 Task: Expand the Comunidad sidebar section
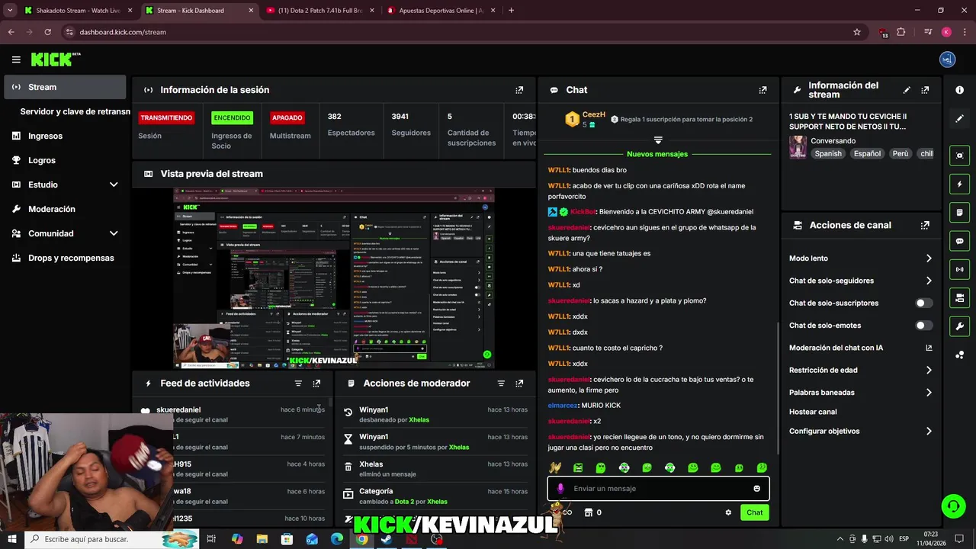click(x=114, y=233)
